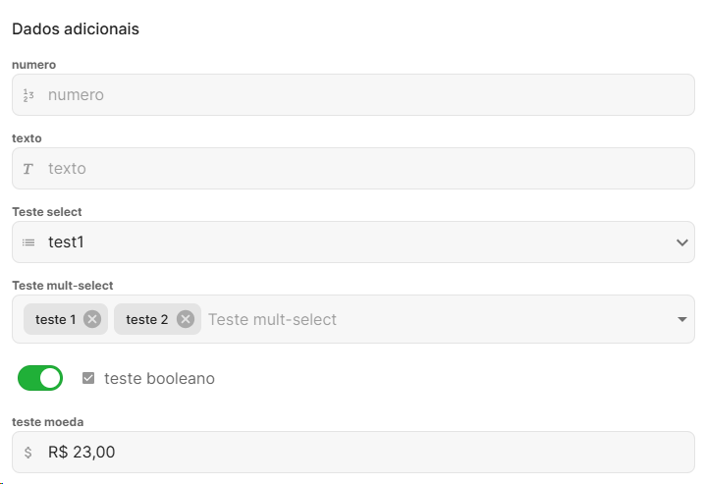The height and width of the screenshot is (484, 704).
Task: Click the number-type icon in numero field
Action: click(28, 95)
